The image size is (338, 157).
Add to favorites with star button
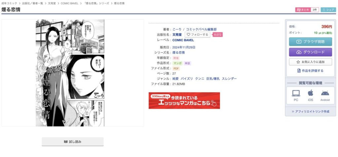310,62
